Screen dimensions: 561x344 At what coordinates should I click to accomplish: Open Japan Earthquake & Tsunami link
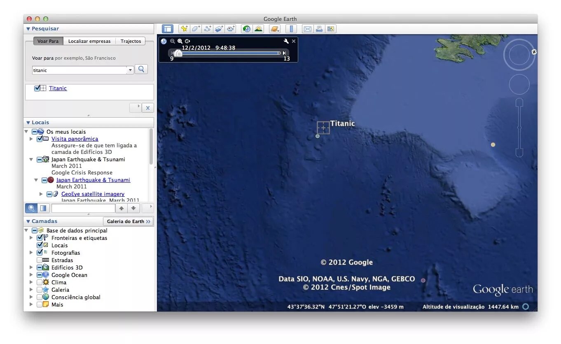(93, 180)
